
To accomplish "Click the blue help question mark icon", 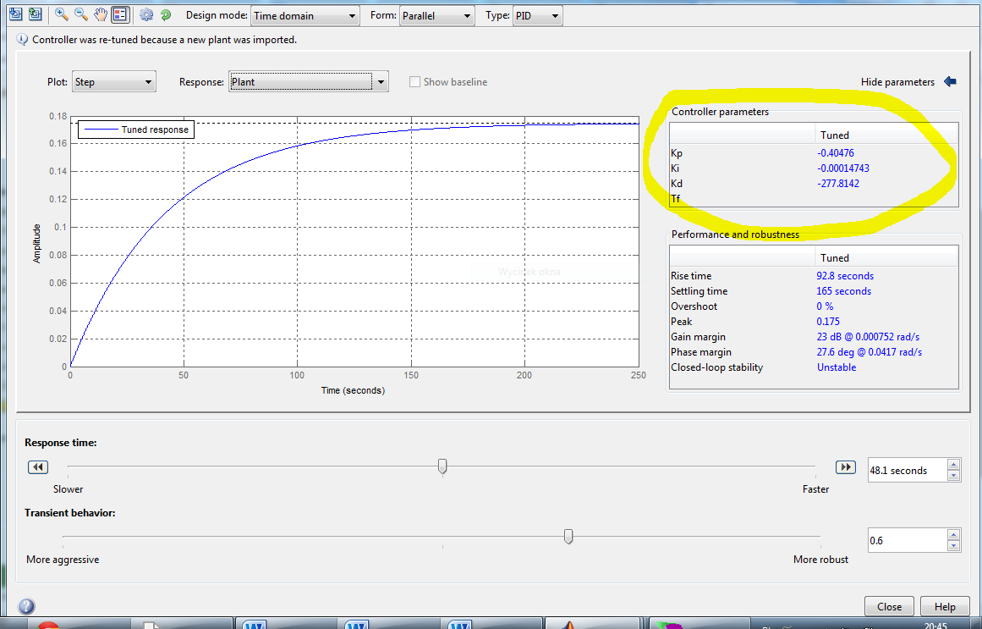I will [x=26, y=606].
